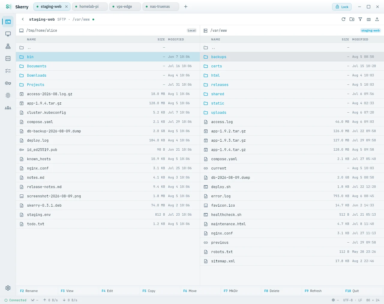
Task: Open the SFTP file browser sidebar icon
Action: (x=8, y=22)
